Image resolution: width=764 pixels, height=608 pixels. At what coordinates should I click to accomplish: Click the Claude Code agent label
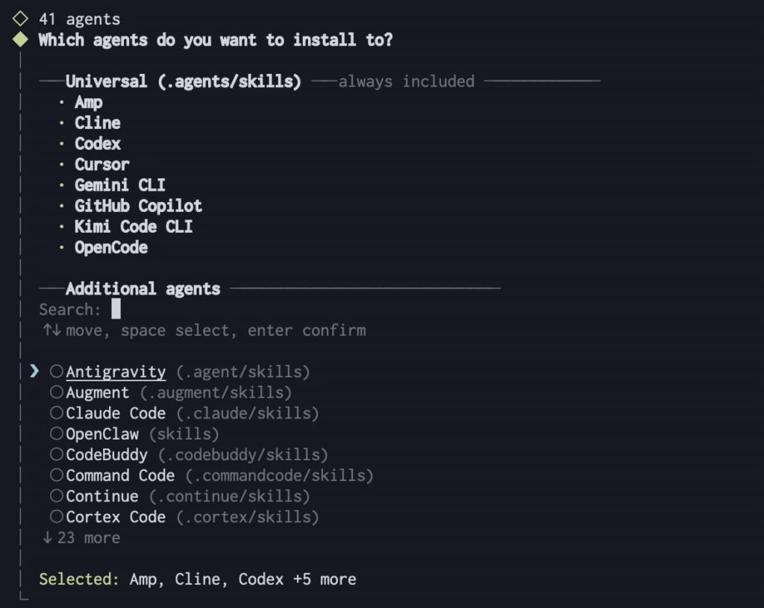click(116, 413)
